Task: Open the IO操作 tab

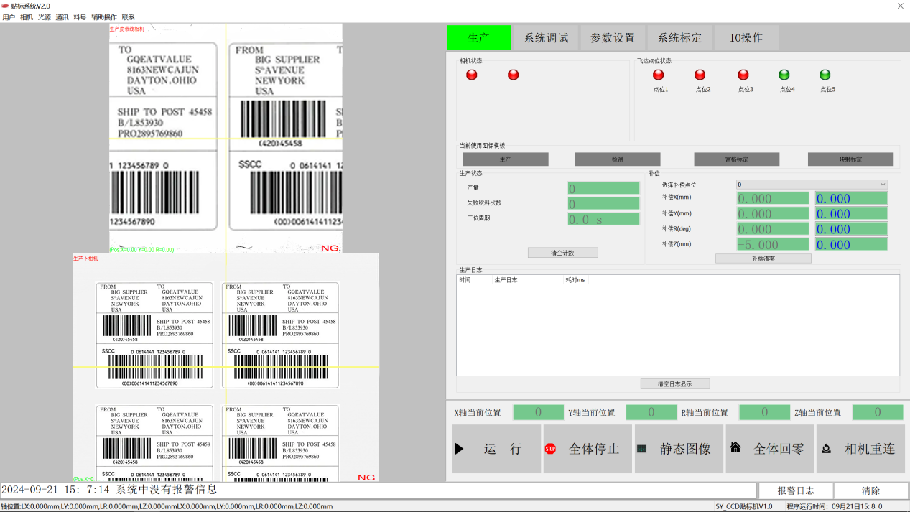Action: pos(746,38)
